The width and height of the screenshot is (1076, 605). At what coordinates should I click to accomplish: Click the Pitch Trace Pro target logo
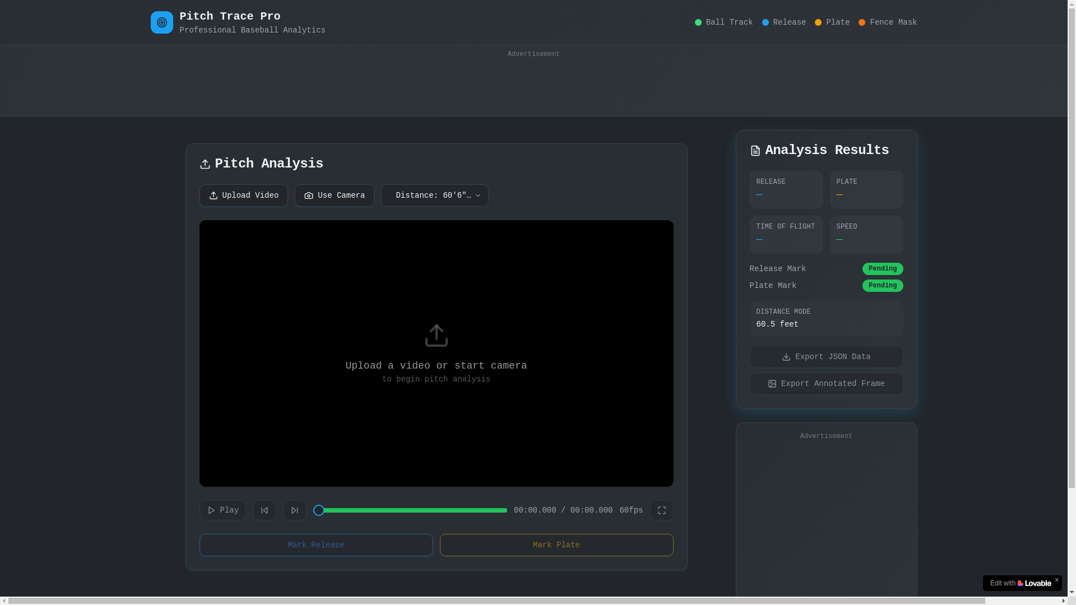[x=161, y=22]
